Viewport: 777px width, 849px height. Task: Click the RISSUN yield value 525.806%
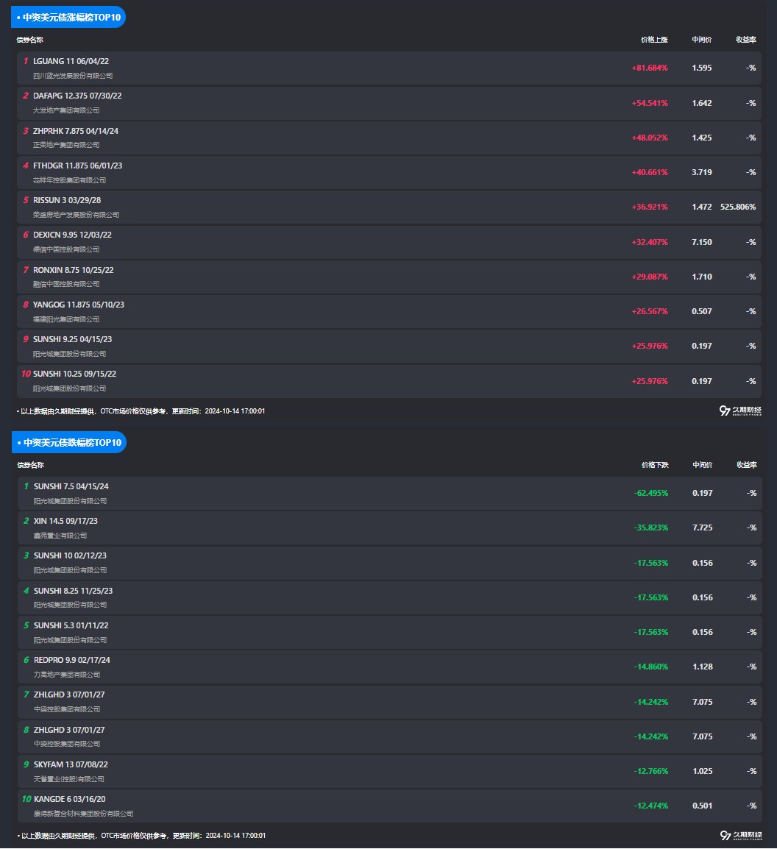point(738,207)
